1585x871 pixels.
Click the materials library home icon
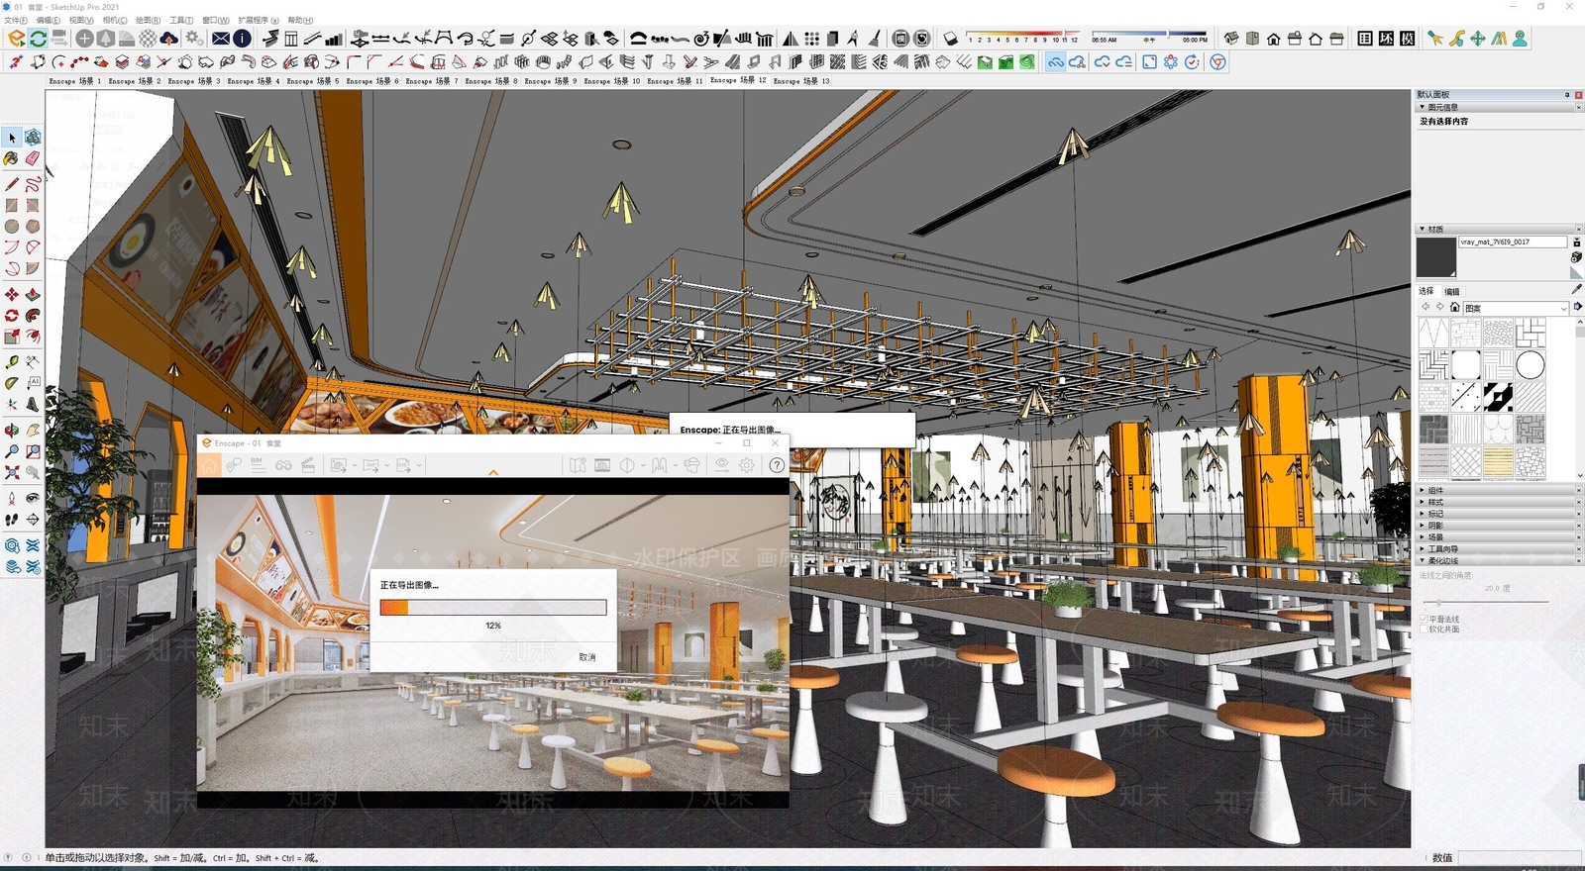(x=1454, y=308)
